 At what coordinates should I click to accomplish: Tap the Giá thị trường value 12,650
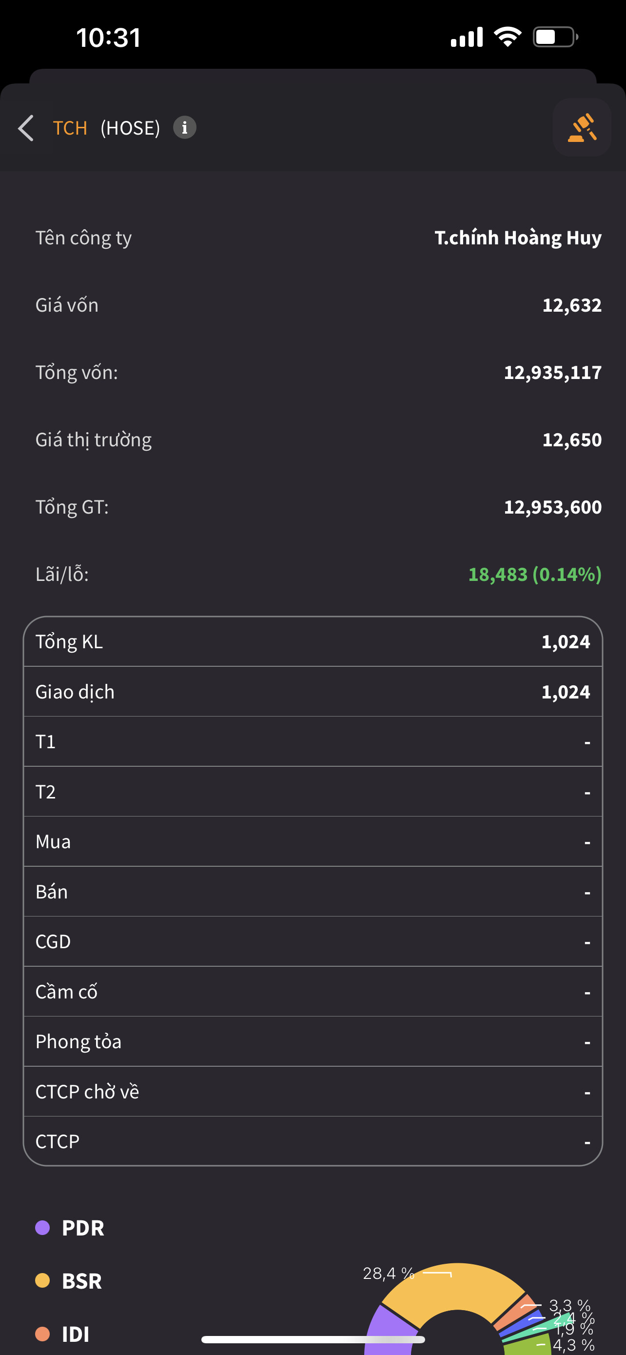572,440
